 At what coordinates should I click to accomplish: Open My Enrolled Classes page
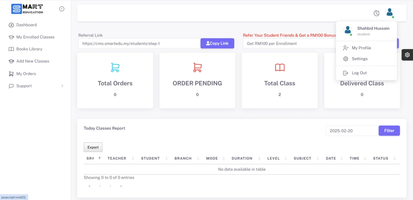tap(35, 37)
